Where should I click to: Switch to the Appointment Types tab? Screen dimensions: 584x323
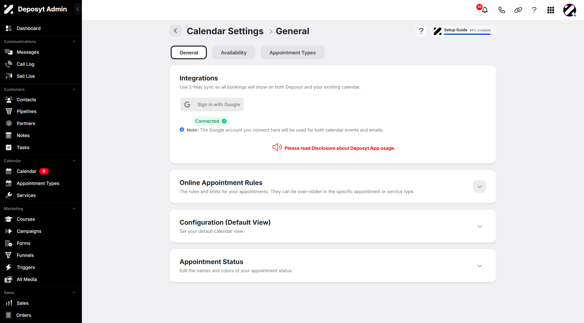click(293, 52)
